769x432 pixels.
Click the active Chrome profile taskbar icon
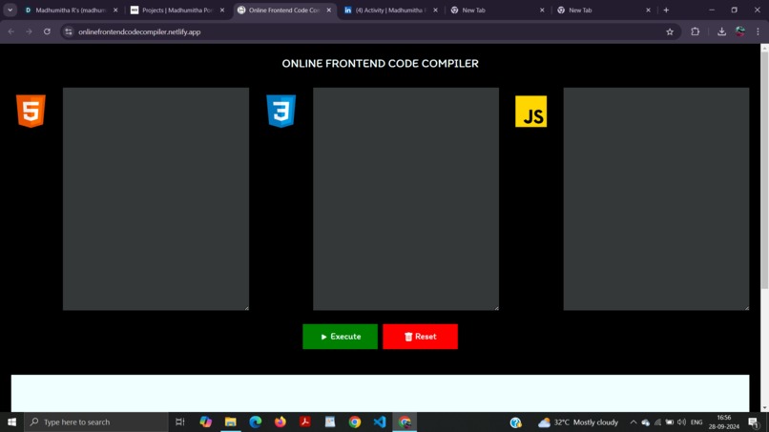click(x=405, y=422)
